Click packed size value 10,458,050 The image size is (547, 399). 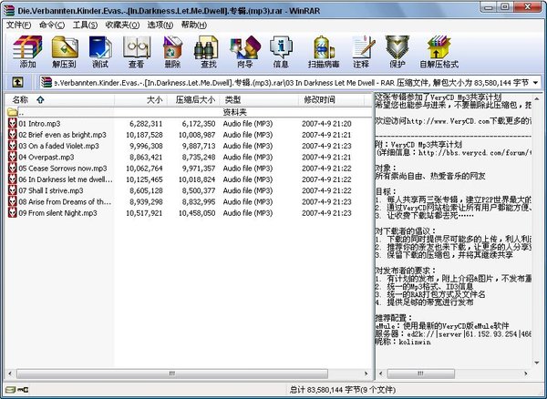pos(197,212)
